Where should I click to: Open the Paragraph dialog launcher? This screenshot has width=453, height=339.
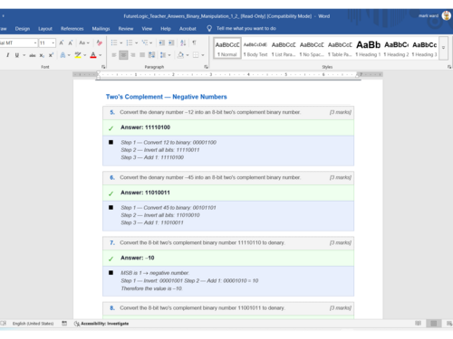[207, 67]
